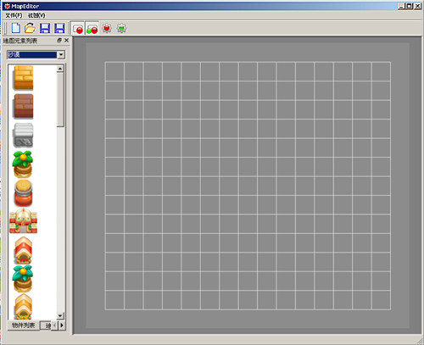424x345 pixels.
Task: Toggle the green and red balls toolbar button
Action: (x=92, y=28)
